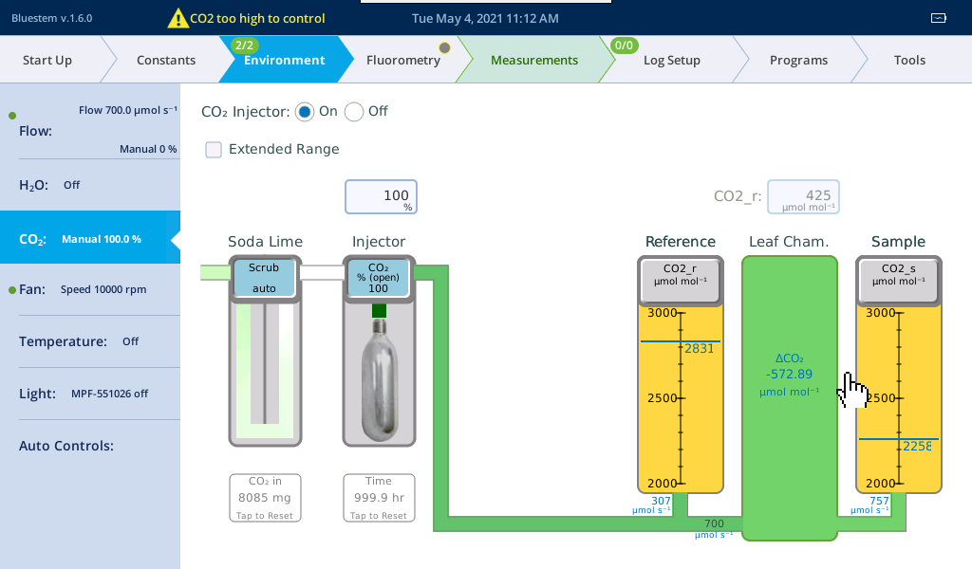Click the battery status icon

pos(939,18)
